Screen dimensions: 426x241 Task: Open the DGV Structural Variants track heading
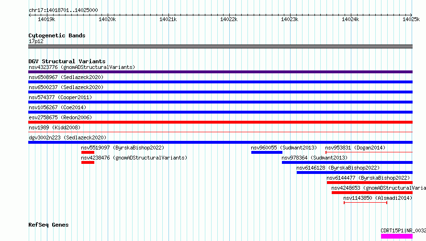coord(67,61)
